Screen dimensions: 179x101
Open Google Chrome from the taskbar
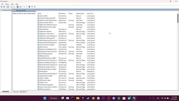click(x=93, y=98)
